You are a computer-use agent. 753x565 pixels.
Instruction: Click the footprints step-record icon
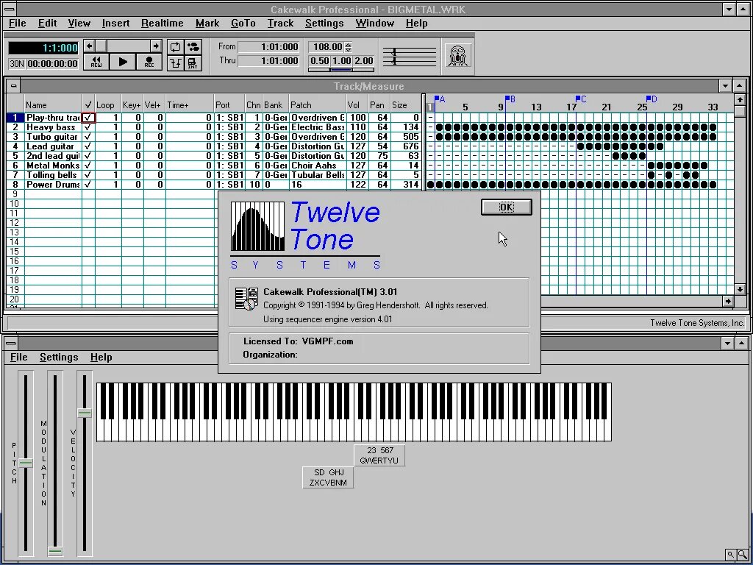tap(193, 46)
